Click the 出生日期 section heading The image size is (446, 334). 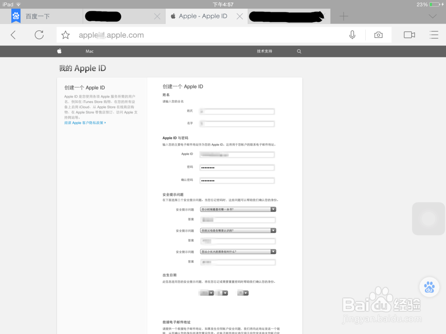coord(169,275)
